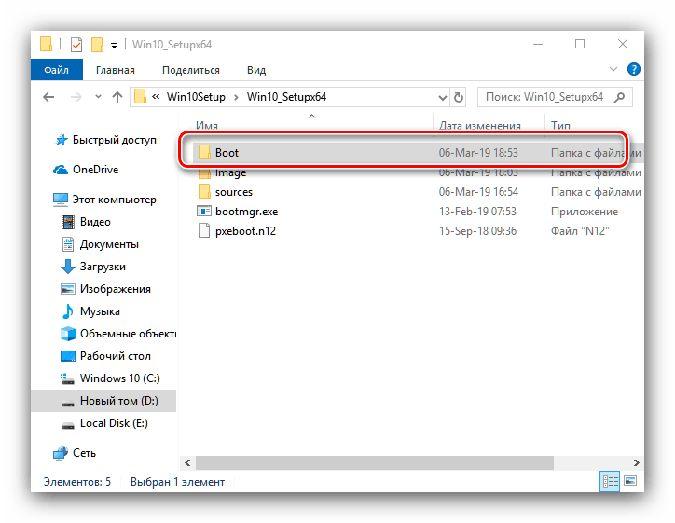Select the Image folder

click(x=230, y=172)
